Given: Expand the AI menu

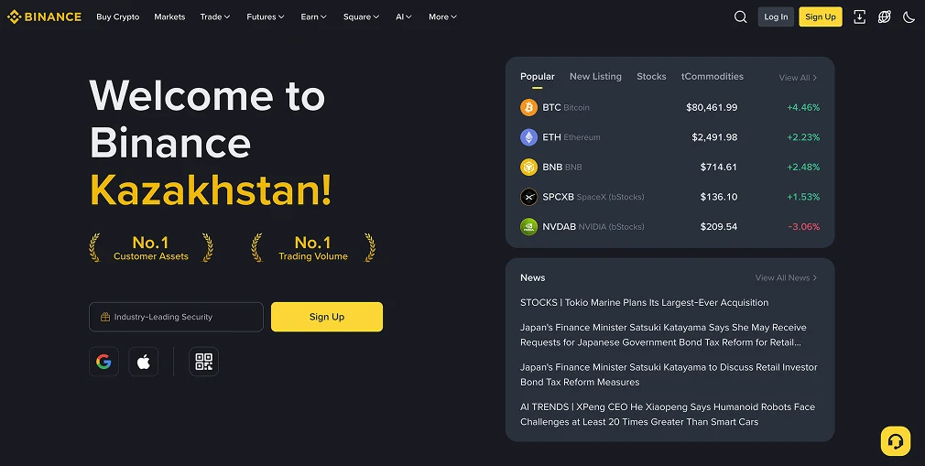Looking at the screenshot, I should pyautogui.click(x=404, y=16).
